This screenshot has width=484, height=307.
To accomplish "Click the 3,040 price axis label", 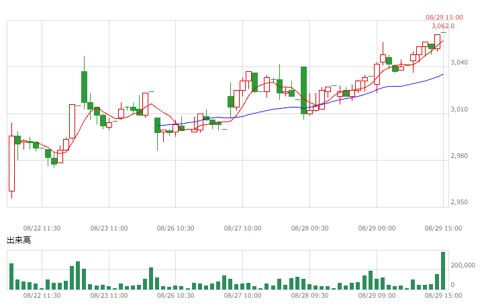I will click(x=459, y=62).
